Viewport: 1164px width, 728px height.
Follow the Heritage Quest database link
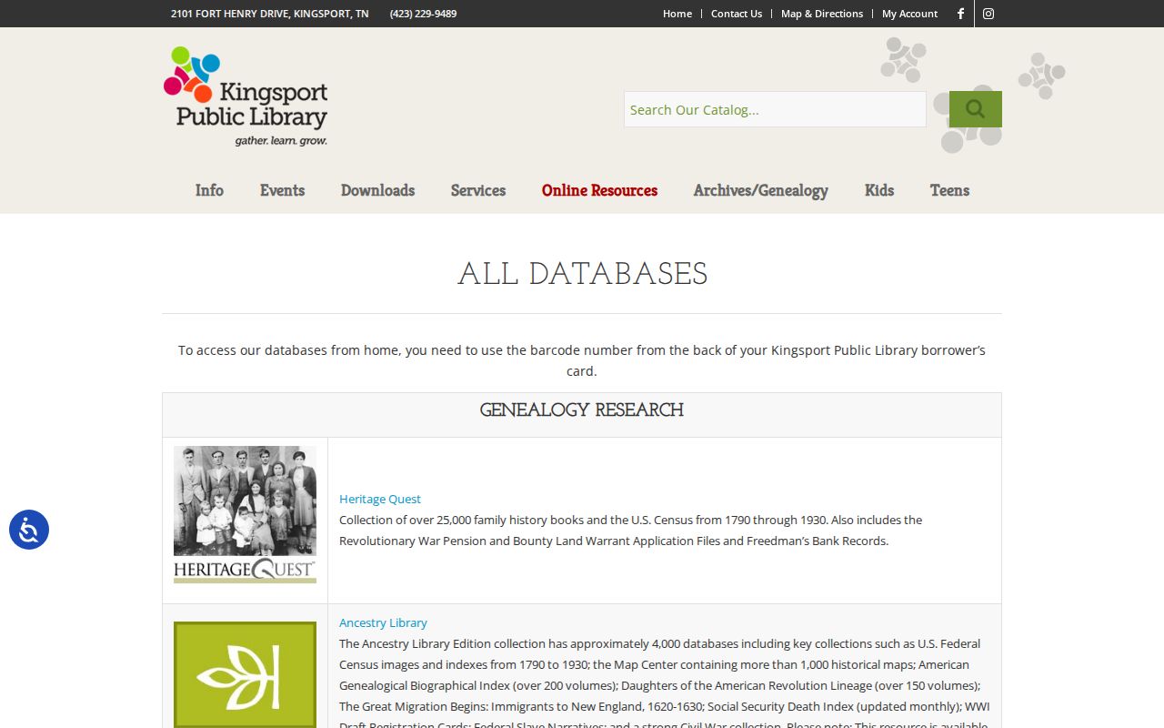click(380, 499)
